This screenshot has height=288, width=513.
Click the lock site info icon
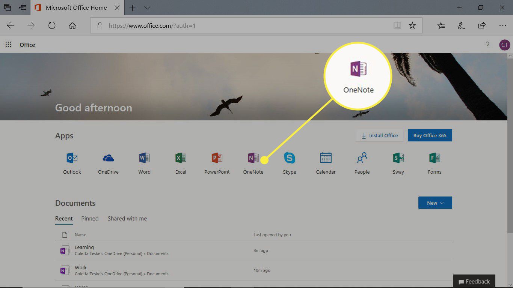pyautogui.click(x=100, y=25)
